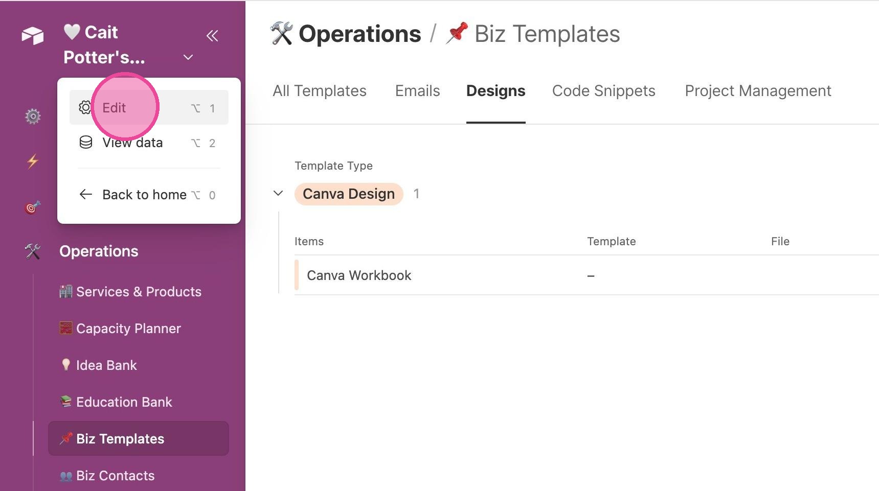This screenshot has width=879, height=491.
Task: Switch to the Emails tab
Action: (417, 91)
